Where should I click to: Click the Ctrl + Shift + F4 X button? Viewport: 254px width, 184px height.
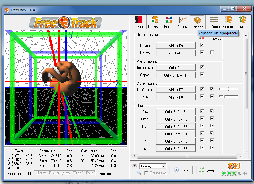tap(176, 134)
